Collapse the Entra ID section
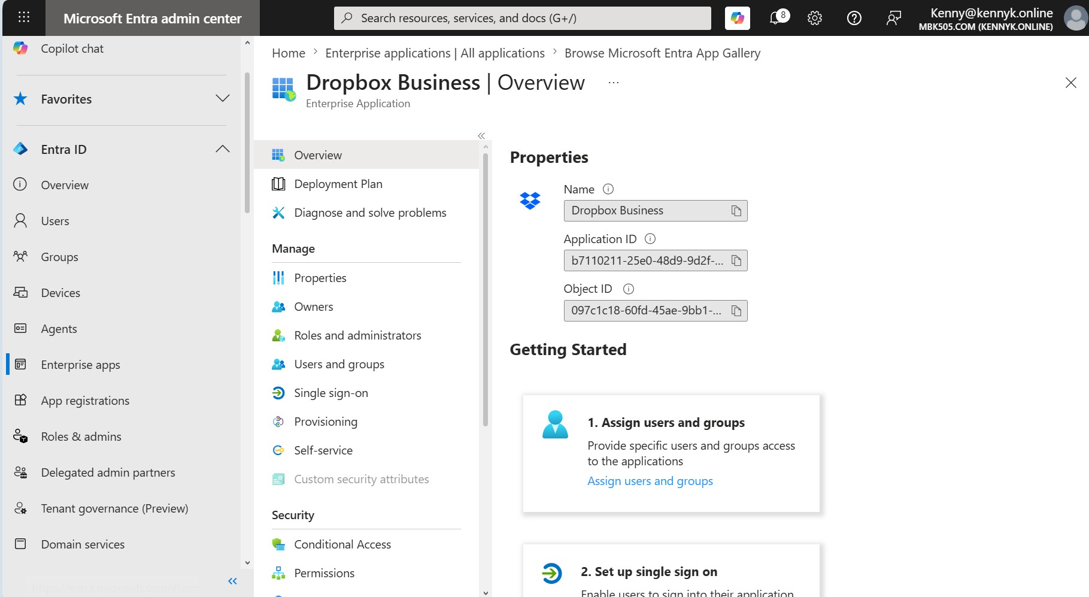Image resolution: width=1089 pixels, height=597 pixels. (222, 149)
